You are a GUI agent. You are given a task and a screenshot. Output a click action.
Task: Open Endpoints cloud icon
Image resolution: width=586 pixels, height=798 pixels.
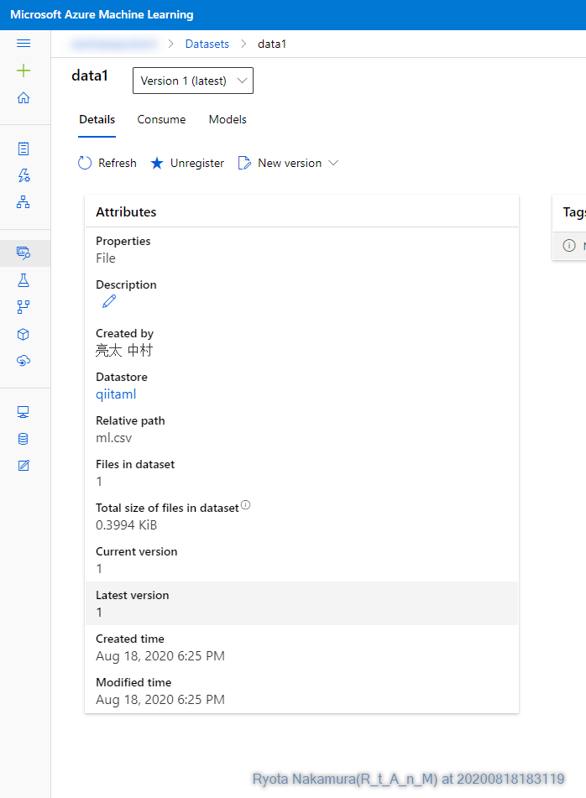(24, 361)
